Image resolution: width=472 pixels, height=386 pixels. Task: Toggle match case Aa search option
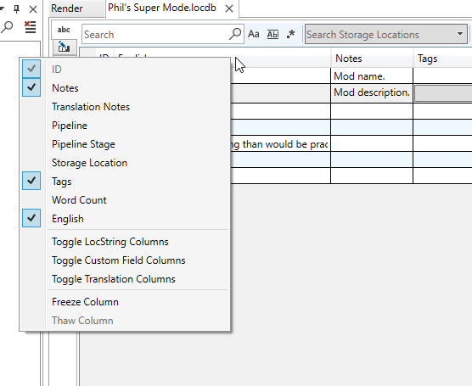click(254, 34)
